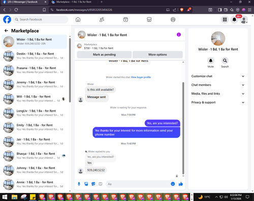The height and width of the screenshot is (201, 254).
Task: Toggle the browser sidebar panel
Action: 219,10
